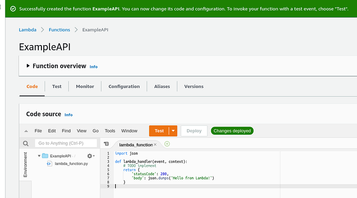Click the lambda_function.py file icon
The image size is (357, 198).
[49, 164]
